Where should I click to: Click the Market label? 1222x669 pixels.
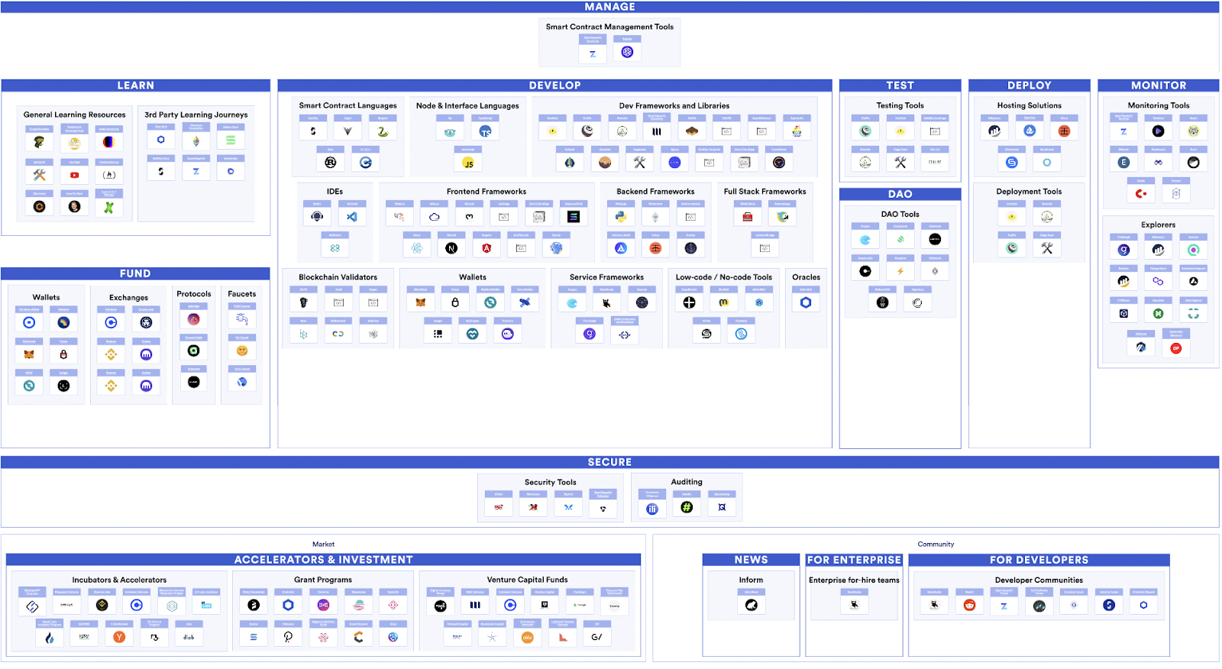pyautogui.click(x=324, y=545)
